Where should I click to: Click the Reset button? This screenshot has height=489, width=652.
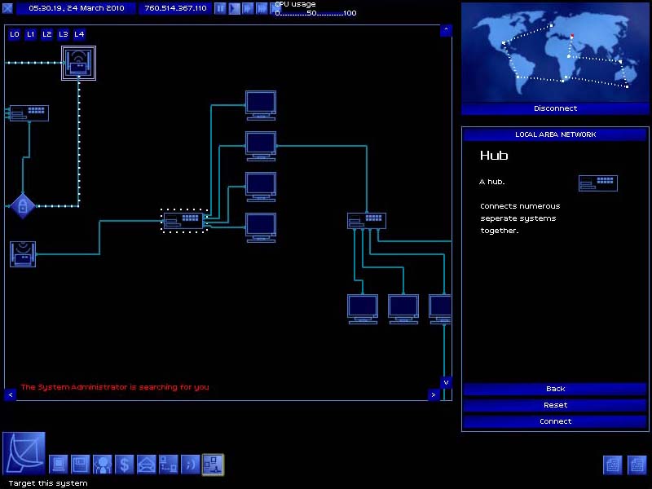(555, 405)
